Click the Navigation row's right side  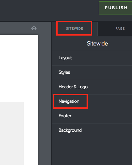tap(110, 101)
